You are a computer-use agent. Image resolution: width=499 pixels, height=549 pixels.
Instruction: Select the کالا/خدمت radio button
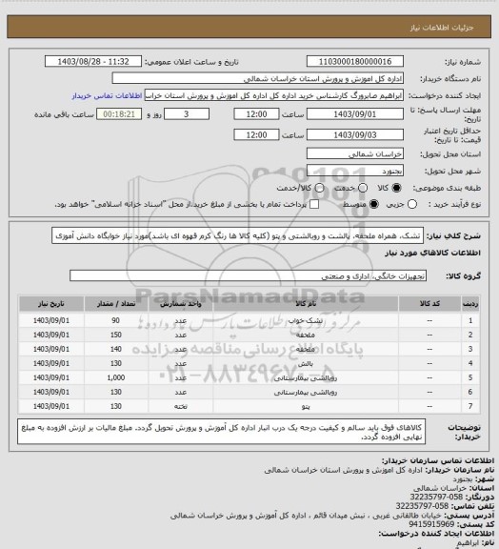pos(319,188)
